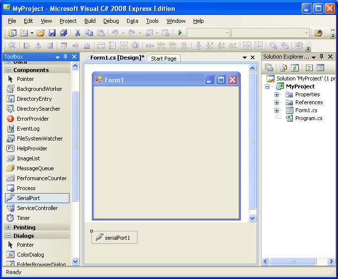Screen dimensions: 338x279
Task: Open the File menu
Action: click(12, 21)
